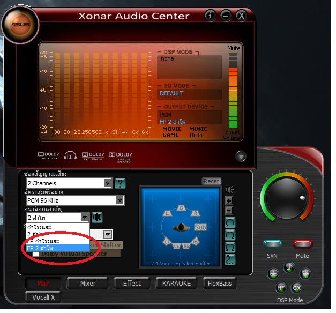This screenshot has width=336, height=313.
Task: Click the Hi-Fi indicator text
Action: [196, 135]
